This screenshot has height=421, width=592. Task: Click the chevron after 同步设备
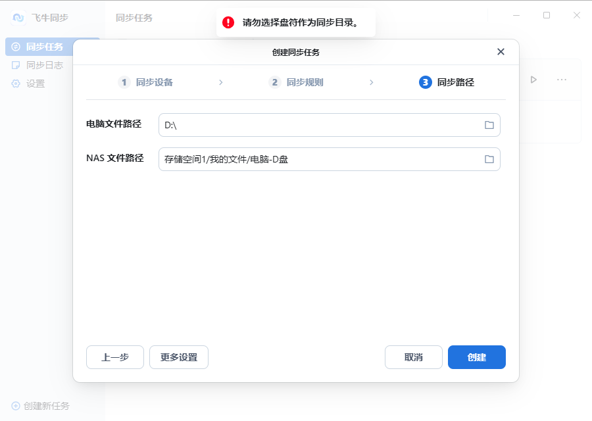221,82
